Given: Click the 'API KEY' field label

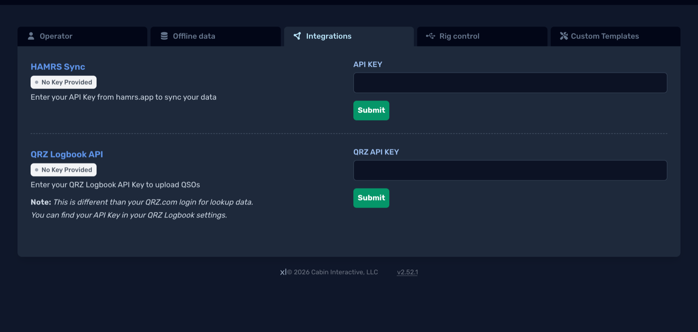Looking at the screenshot, I should coord(368,64).
